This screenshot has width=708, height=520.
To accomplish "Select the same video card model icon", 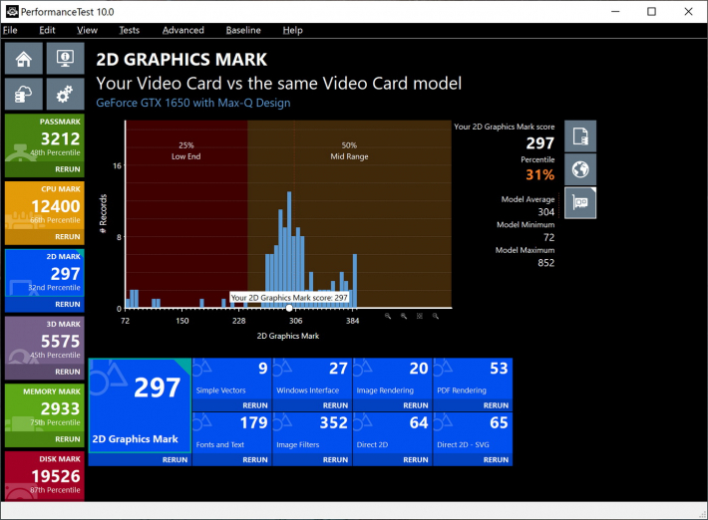I will click(580, 202).
